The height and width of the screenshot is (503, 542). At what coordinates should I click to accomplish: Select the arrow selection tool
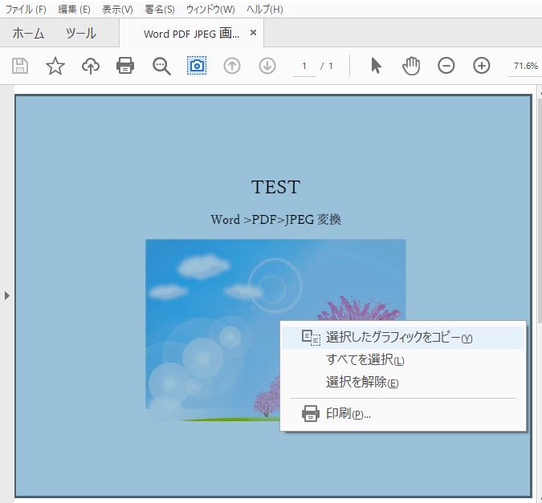coord(376,66)
